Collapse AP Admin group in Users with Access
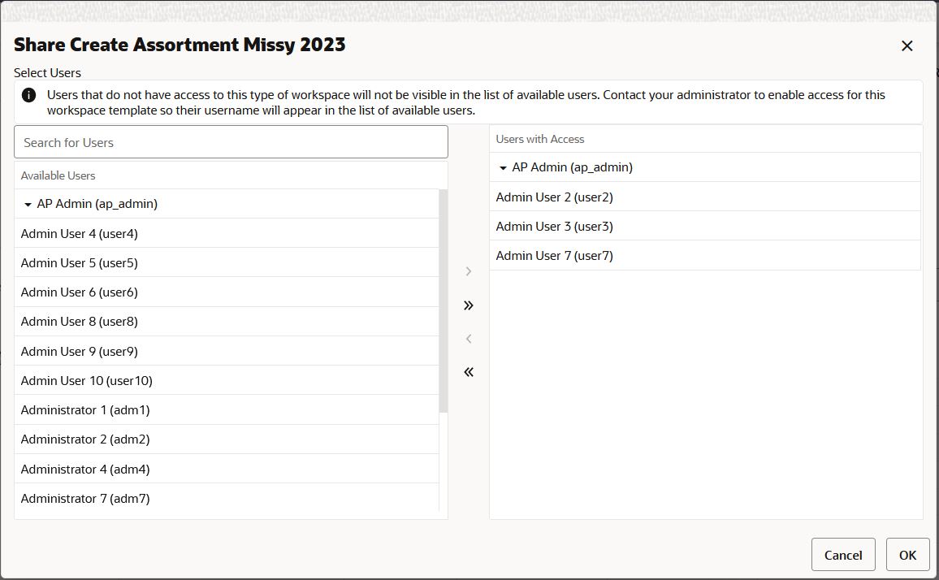The width and height of the screenshot is (939, 580). point(503,167)
